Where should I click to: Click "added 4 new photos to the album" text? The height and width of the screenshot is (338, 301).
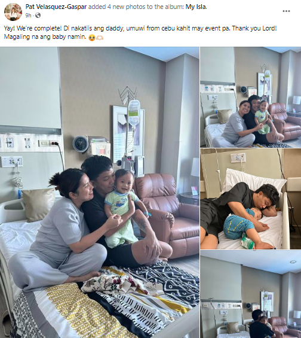click(x=136, y=7)
